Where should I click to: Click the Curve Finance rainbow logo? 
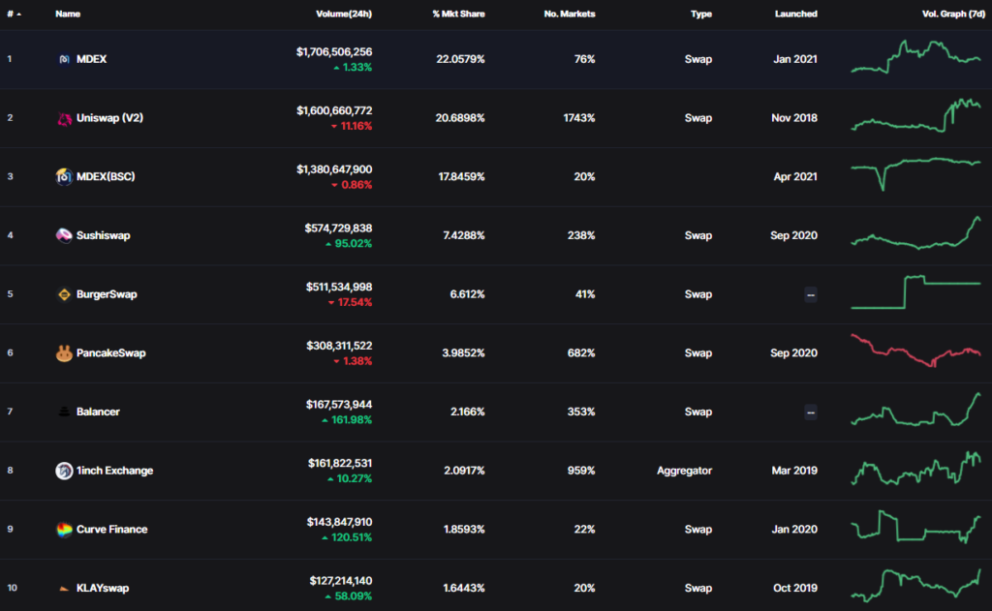64,530
